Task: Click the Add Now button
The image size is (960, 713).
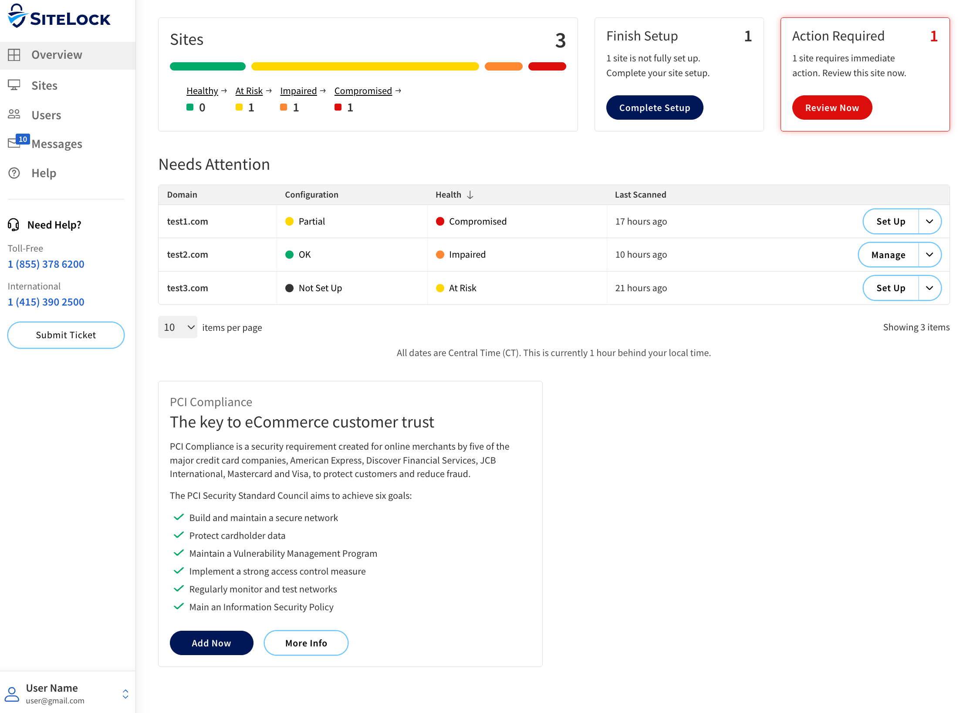Action: point(211,643)
